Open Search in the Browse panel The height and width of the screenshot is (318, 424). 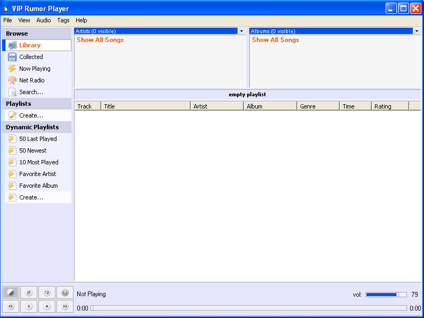click(31, 92)
